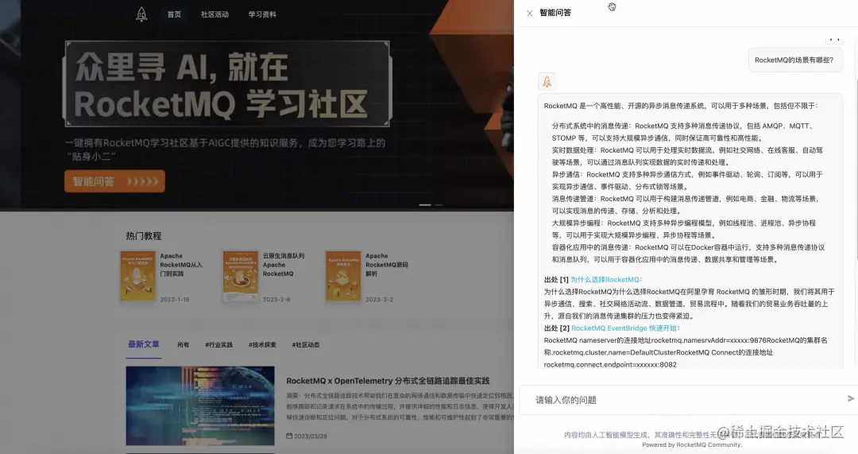Click the send arrow icon in chat input
The width and height of the screenshot is (858, 454).
pos(850,398)
